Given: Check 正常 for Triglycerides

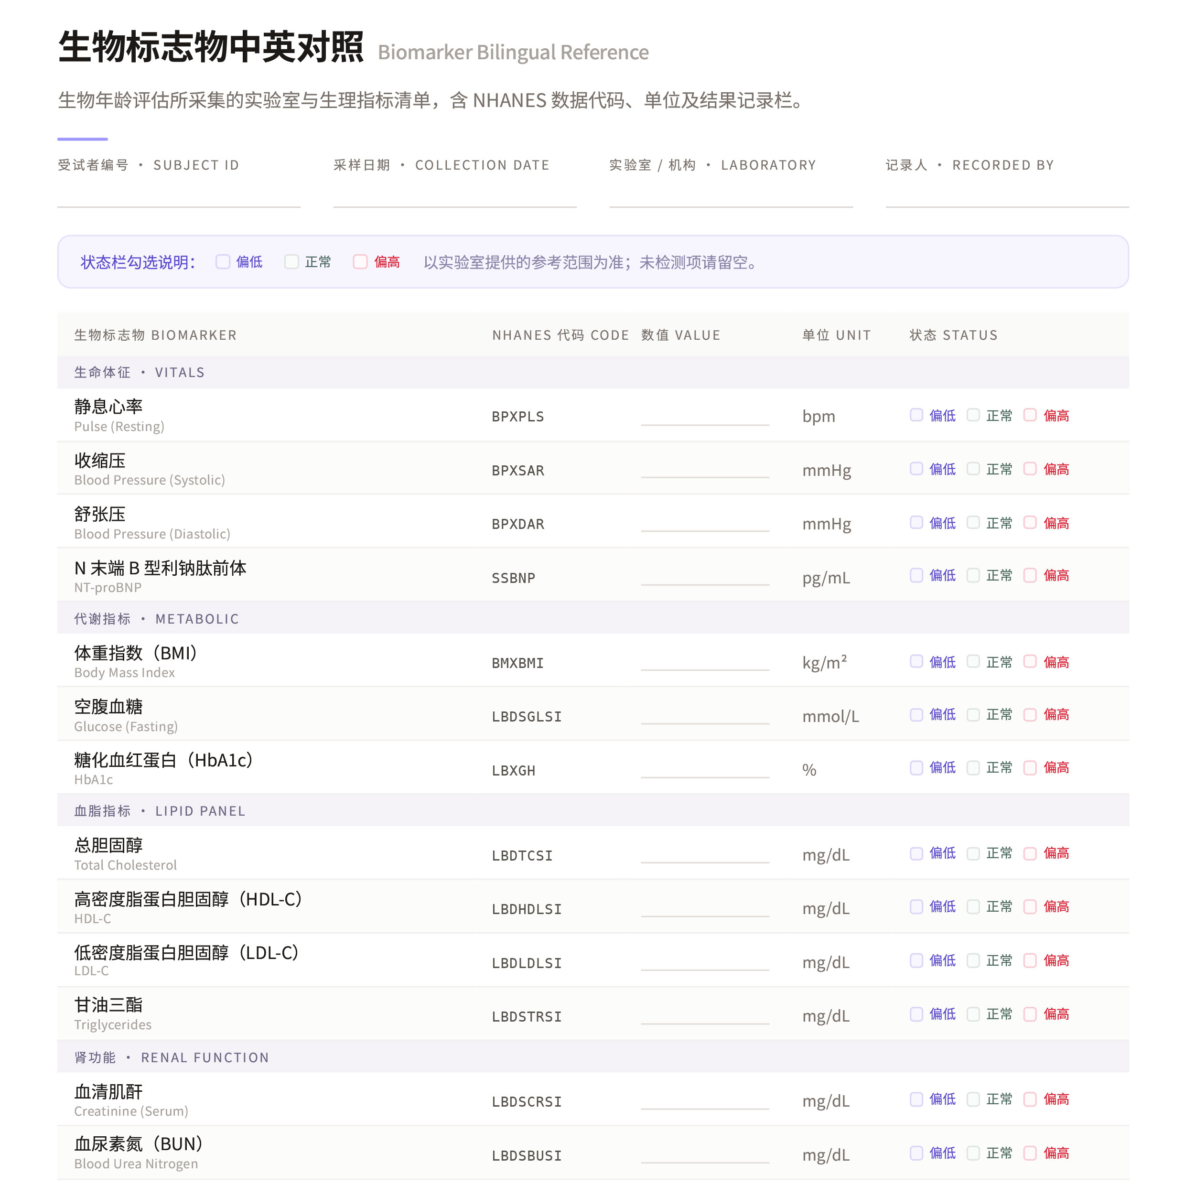Looking at the screenshot, I should pos(973,1014).
